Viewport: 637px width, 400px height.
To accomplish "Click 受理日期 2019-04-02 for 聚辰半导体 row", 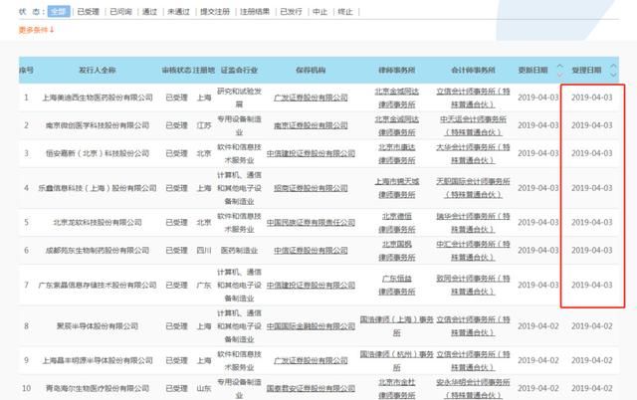I will [x=592, y=326].
